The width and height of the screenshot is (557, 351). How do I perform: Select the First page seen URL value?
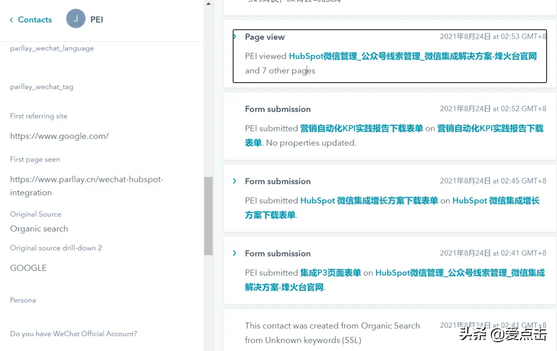click(86, 186)
